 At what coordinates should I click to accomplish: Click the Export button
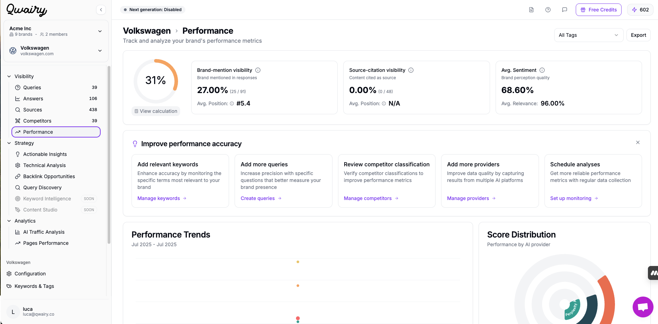[x=638, y=35]
